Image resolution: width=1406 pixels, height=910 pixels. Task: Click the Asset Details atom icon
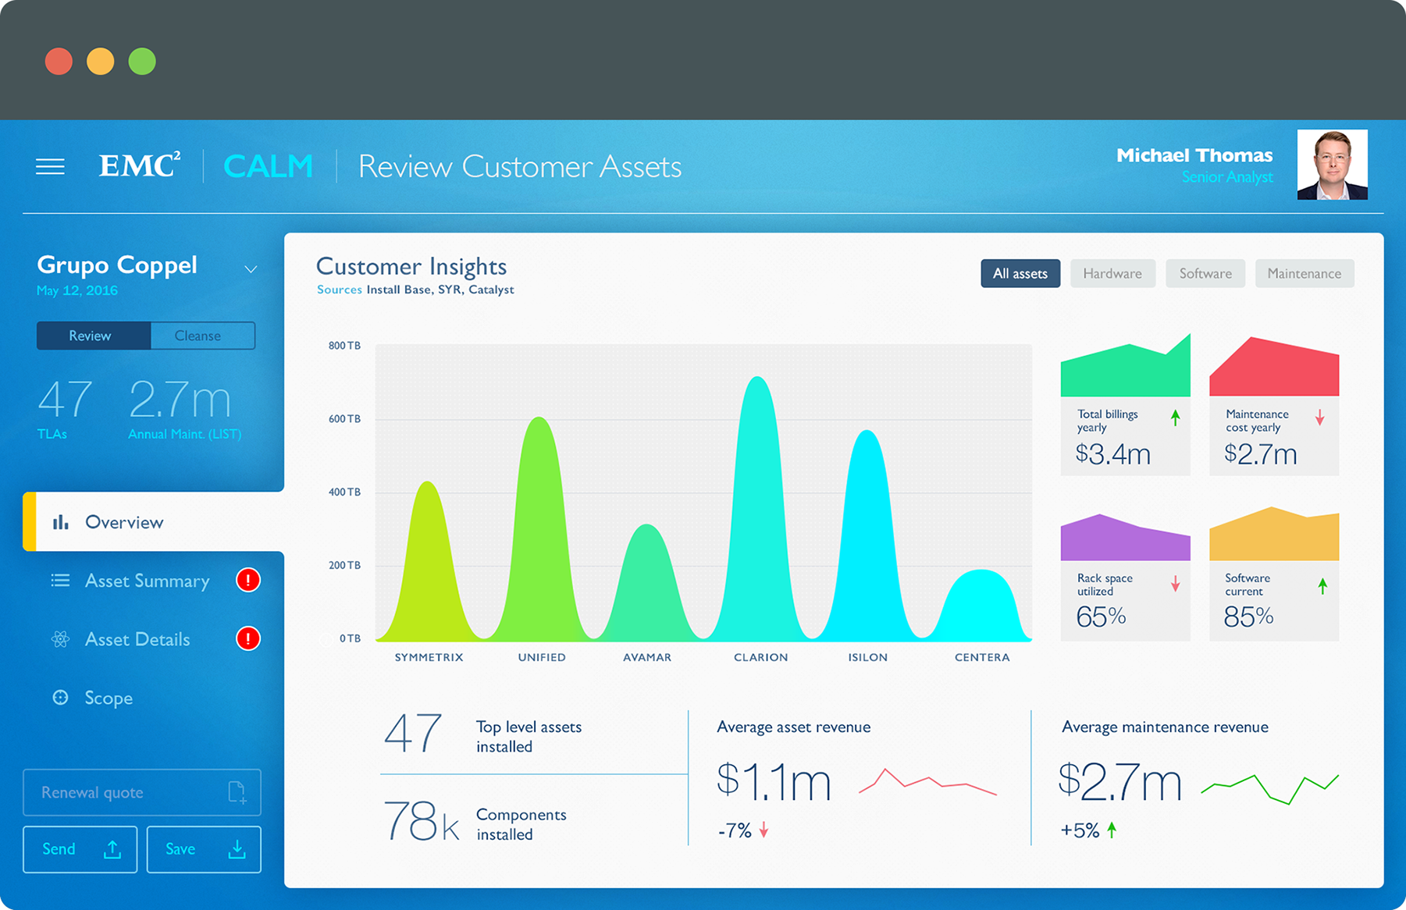point(60,639)
